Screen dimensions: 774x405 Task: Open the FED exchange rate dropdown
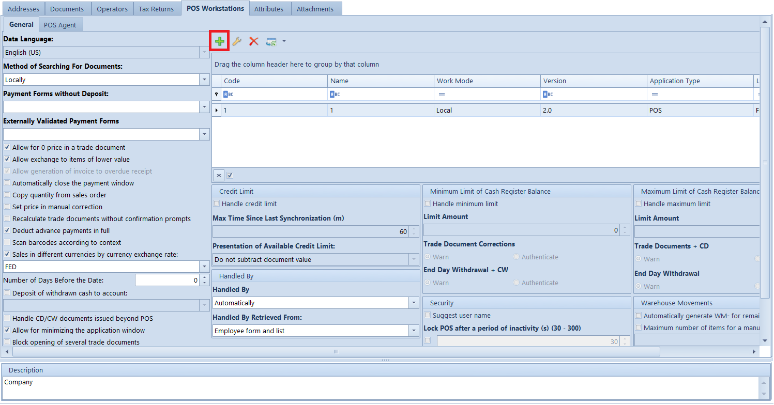(205, 267)
